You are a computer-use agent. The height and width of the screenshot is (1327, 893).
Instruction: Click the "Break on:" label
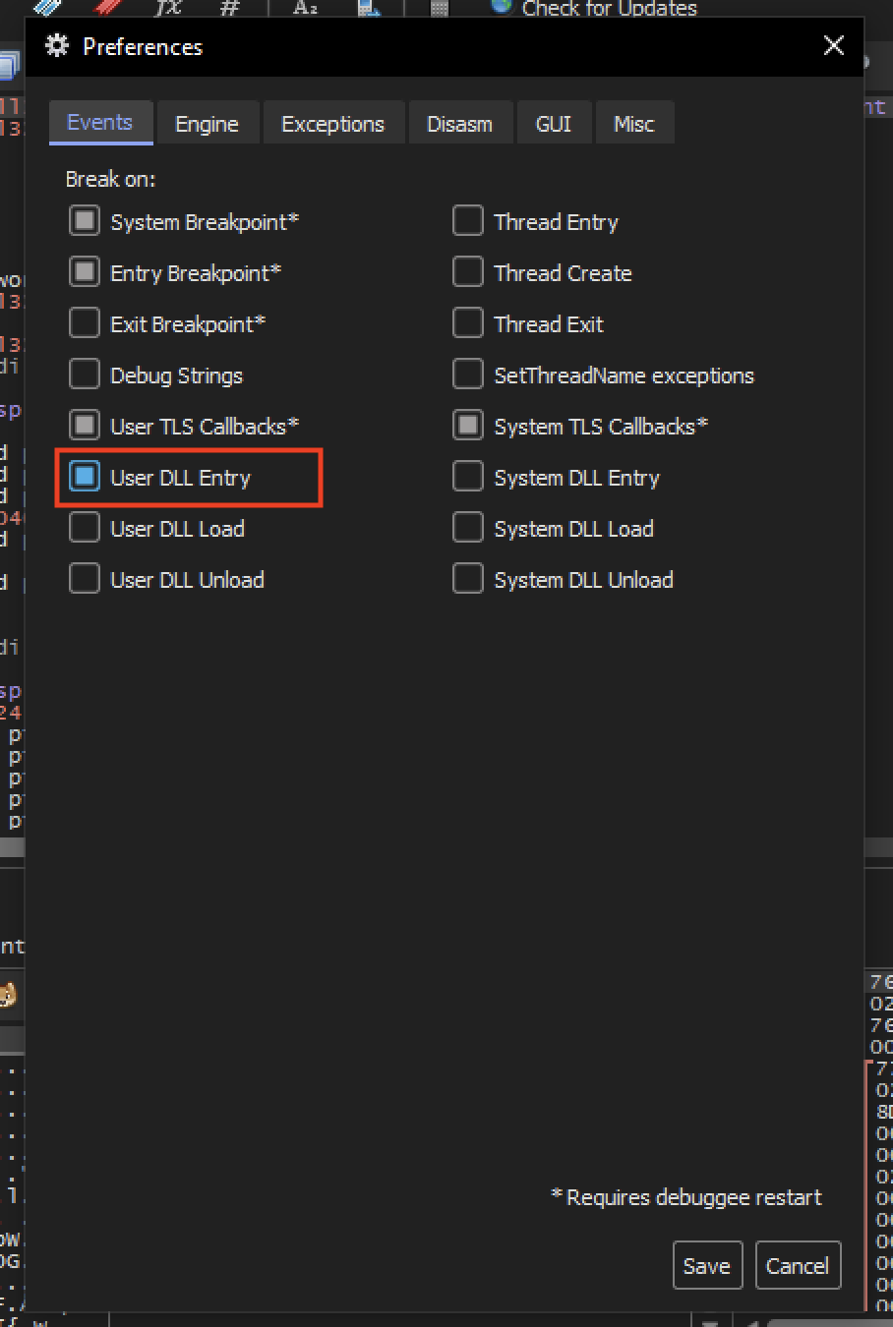(x=110, y=179)
